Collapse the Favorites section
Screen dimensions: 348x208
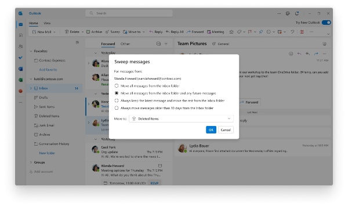click(x=31, y=51)
